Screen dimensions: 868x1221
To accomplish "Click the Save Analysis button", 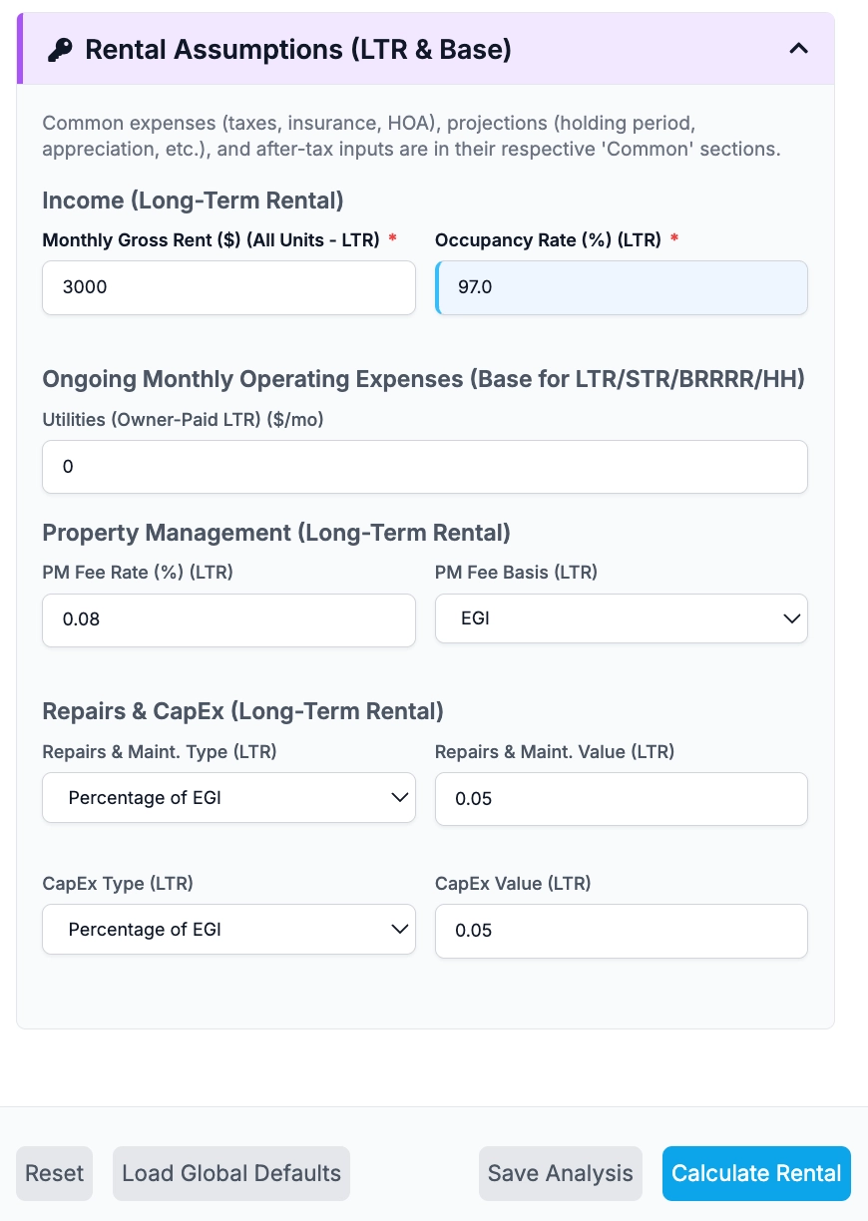I will [561, 1173].
